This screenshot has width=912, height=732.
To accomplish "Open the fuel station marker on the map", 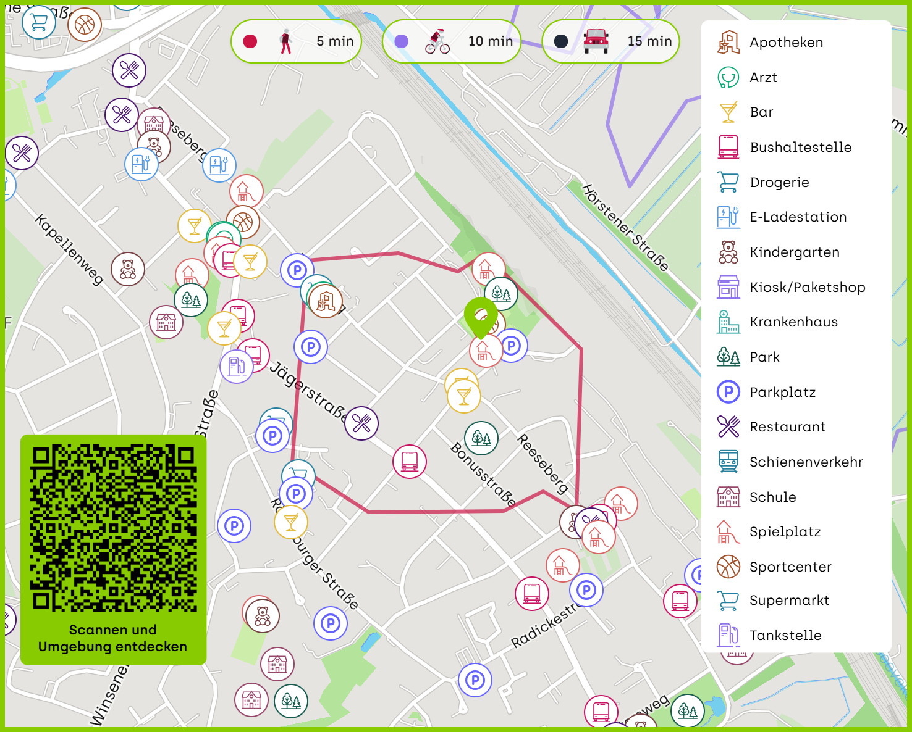I will (237, 366).
